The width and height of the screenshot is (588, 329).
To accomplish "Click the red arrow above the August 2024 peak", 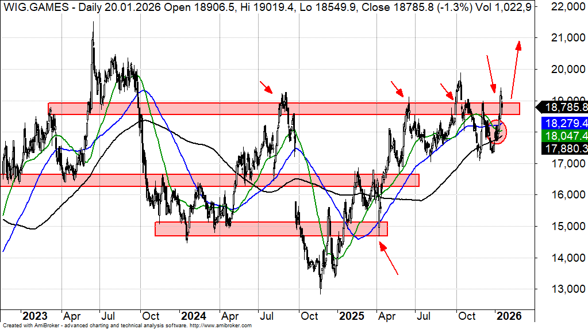I will pyautogui.click(x=266, y=87).
